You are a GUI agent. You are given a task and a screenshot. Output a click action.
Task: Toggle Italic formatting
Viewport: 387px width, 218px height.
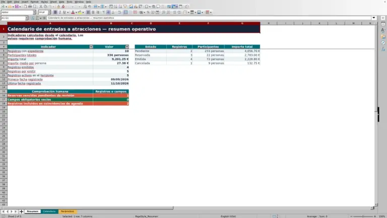tap(60, 12)
